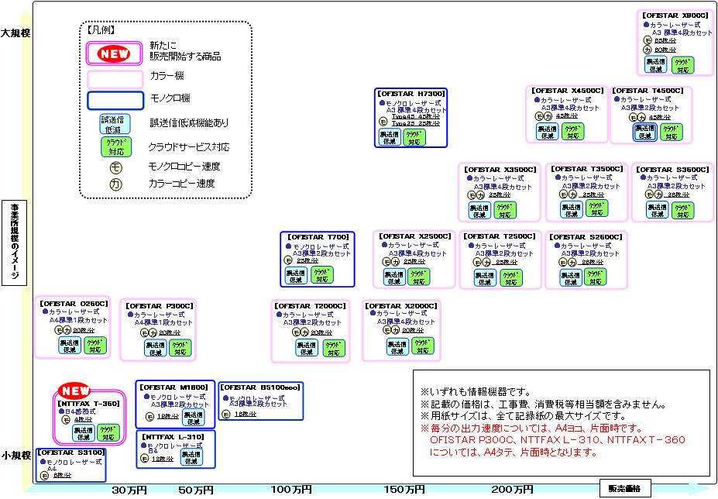The image size is (718, 499).
Task: Click the 誤送信低減 badge in OFISTAR T4500C
Action: tap(644, 132)
